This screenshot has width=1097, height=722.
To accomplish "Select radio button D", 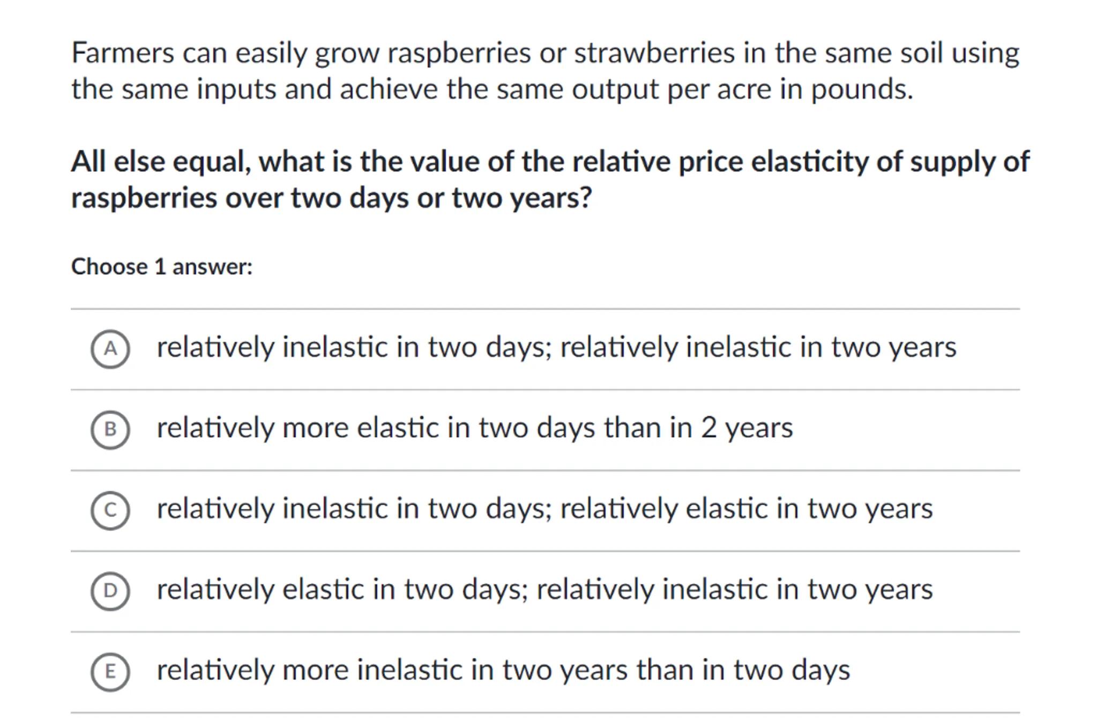I will (110, 591).
